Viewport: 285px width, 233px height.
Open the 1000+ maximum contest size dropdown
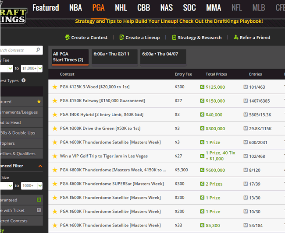tap(32, 186)
